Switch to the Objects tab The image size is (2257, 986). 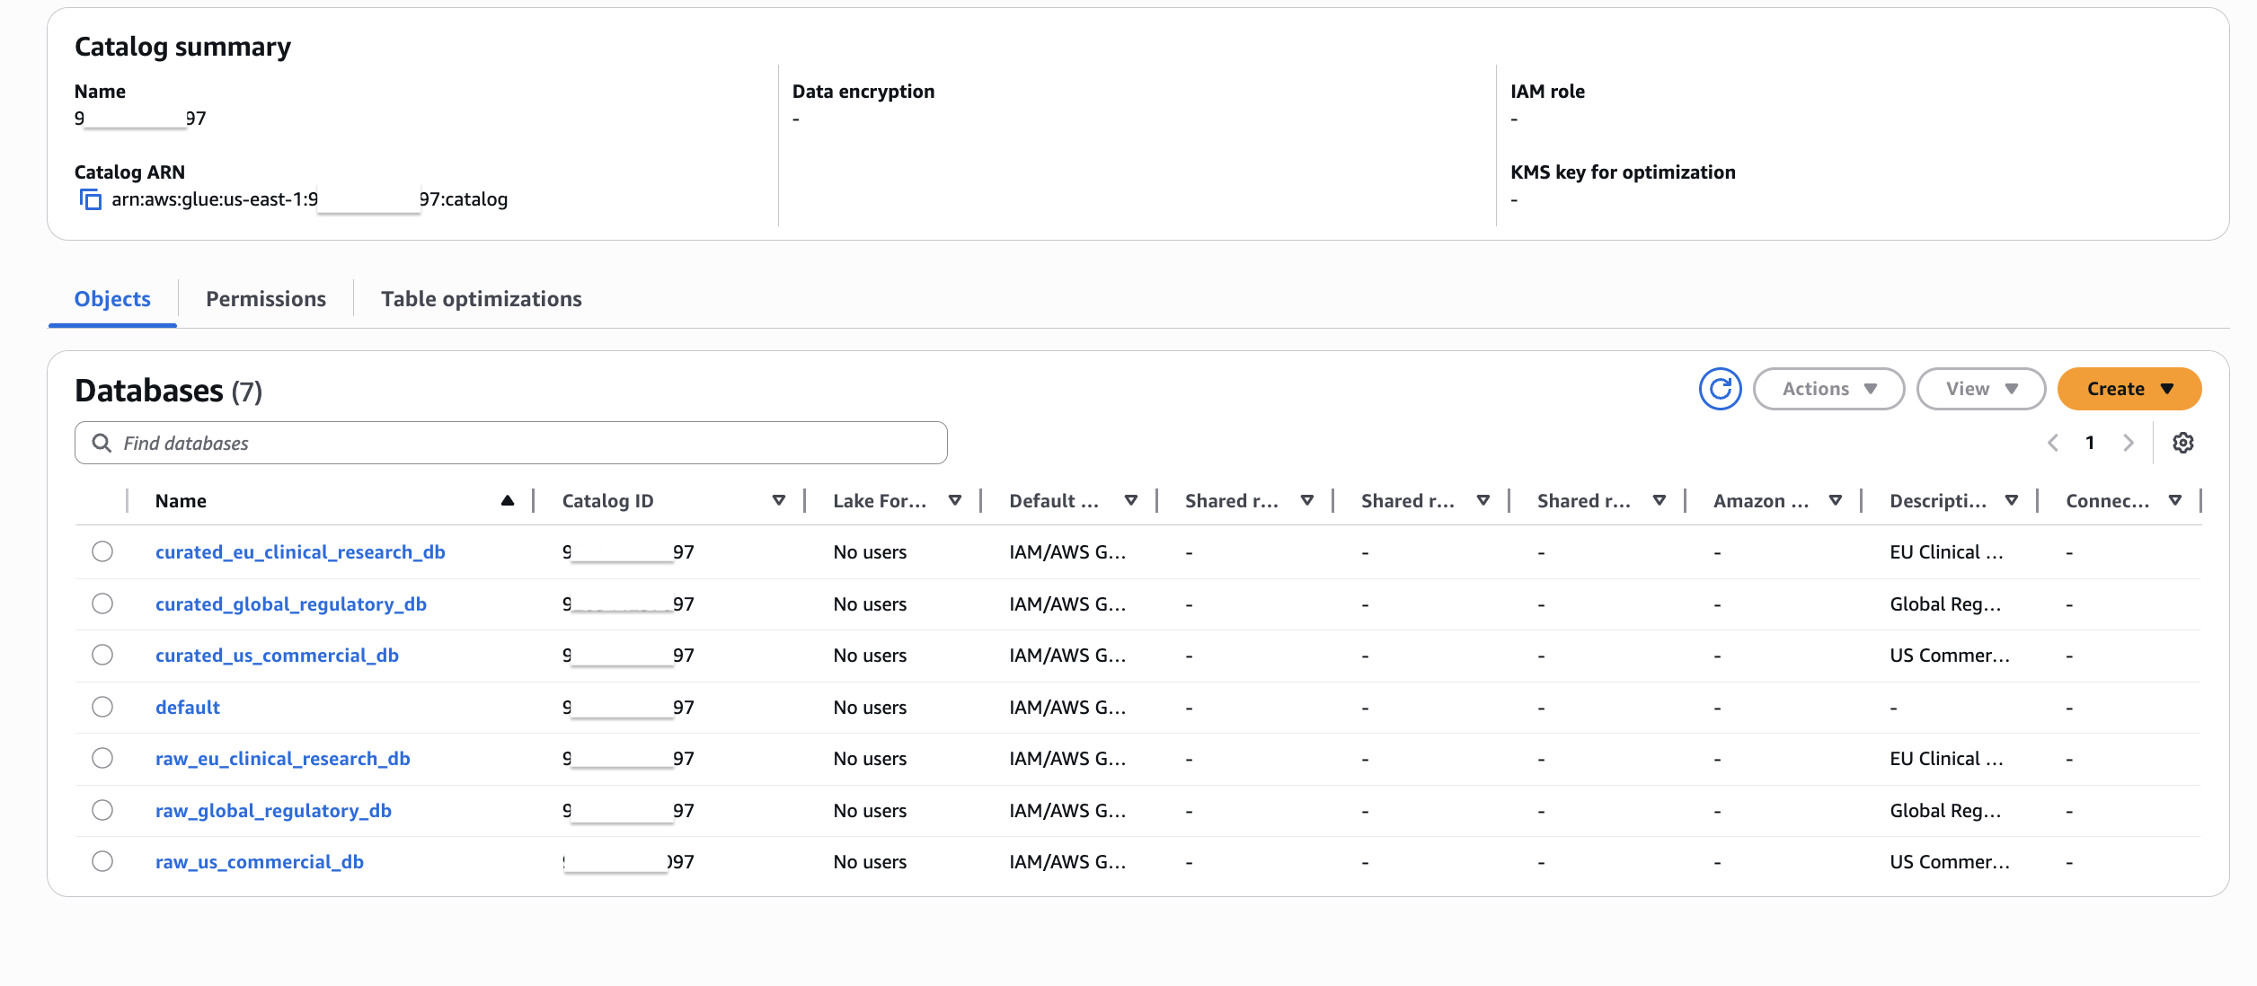(x=112, y=299)
